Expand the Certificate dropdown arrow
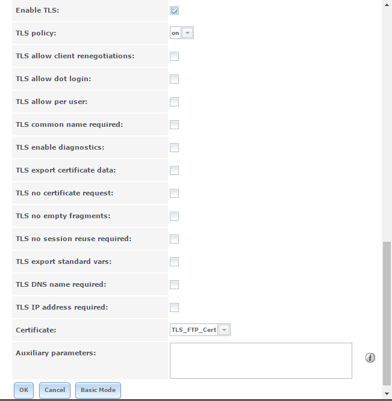The image size is (392, 401). tap(224, 330)
